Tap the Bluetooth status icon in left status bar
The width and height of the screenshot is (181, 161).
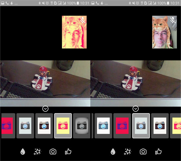[40, 3]
